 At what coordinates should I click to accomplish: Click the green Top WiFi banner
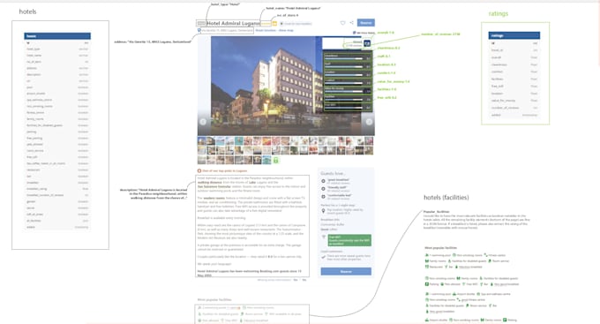(x=349, y=240)
